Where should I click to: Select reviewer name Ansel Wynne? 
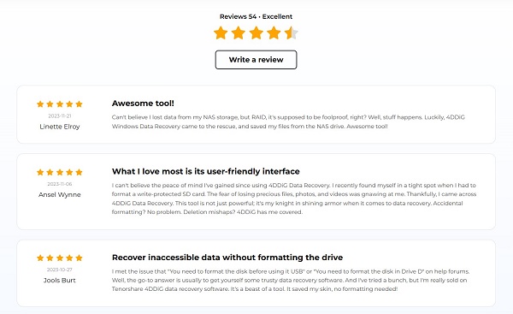(60, 195)
